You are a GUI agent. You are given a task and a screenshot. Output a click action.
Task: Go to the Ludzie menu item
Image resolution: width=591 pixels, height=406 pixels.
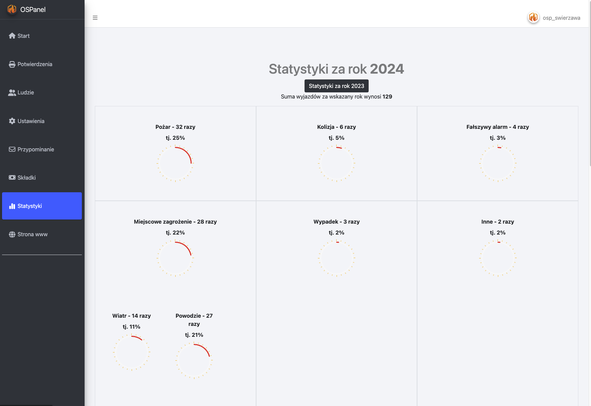[x=42, y=92]
